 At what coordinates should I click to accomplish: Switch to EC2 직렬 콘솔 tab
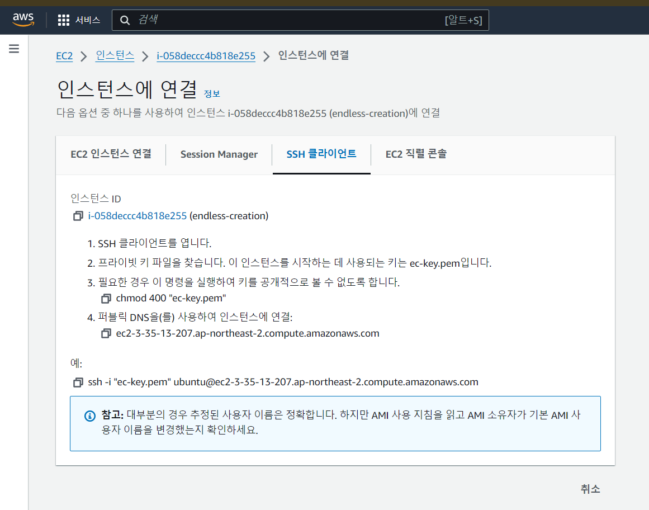tap(416, 154)
